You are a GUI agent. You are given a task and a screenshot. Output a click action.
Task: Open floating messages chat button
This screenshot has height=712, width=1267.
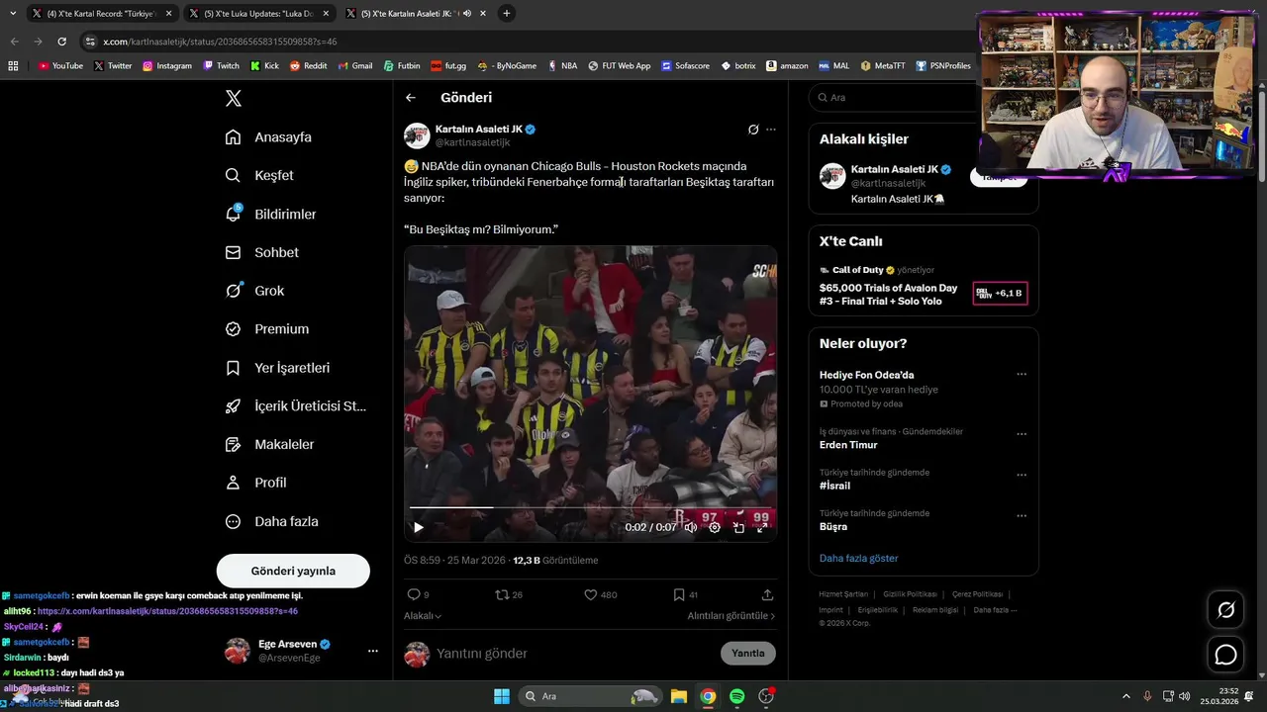pyautogui.click(x=1225, y=655)
